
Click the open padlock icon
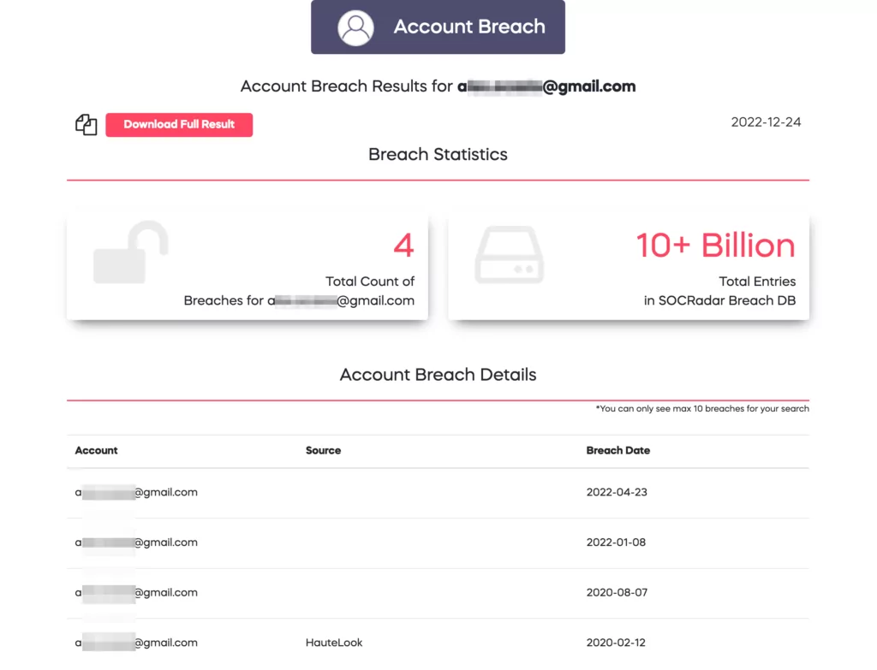[x=131, y=252]
